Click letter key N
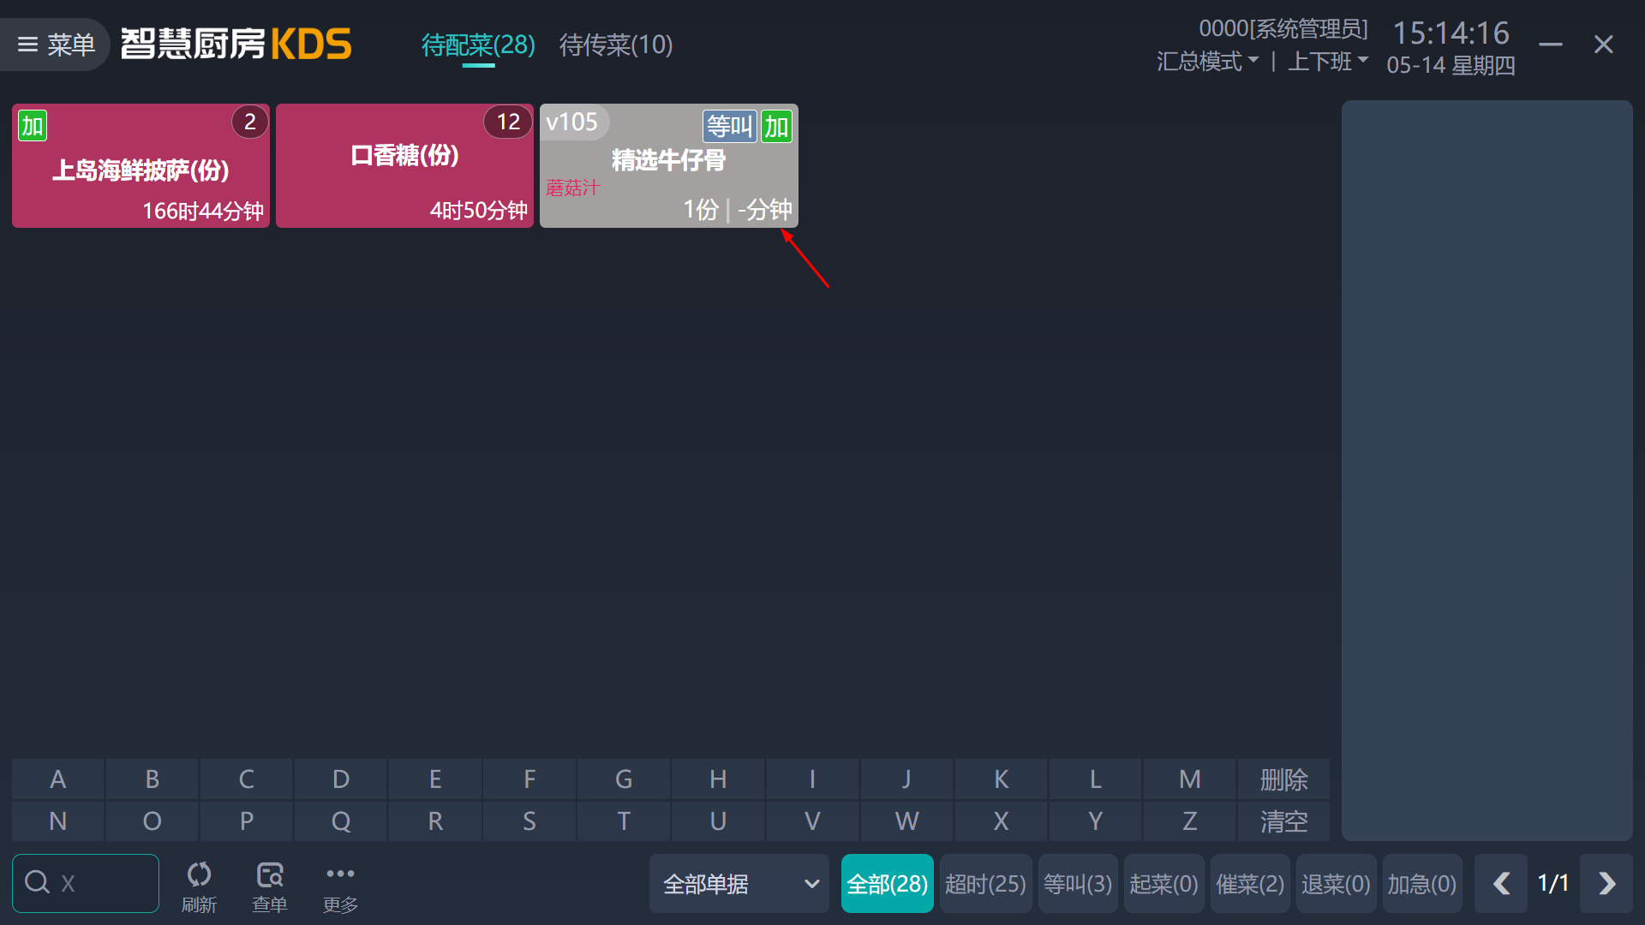The height and width of the screenshot is (925, 1645). pyautogui.click(x=57, y=821)
